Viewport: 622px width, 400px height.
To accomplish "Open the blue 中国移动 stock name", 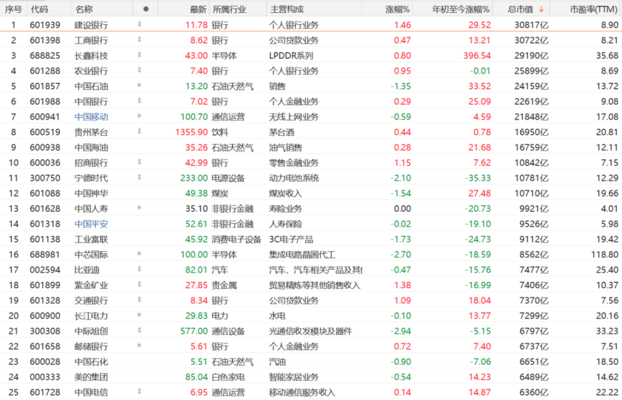I will tap(91, 117).
